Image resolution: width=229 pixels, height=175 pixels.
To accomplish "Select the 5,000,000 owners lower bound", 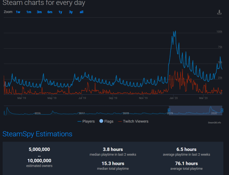I will click(x=39, y=149).
